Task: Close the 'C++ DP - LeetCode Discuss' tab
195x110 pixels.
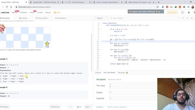Action: click(90, 2)
